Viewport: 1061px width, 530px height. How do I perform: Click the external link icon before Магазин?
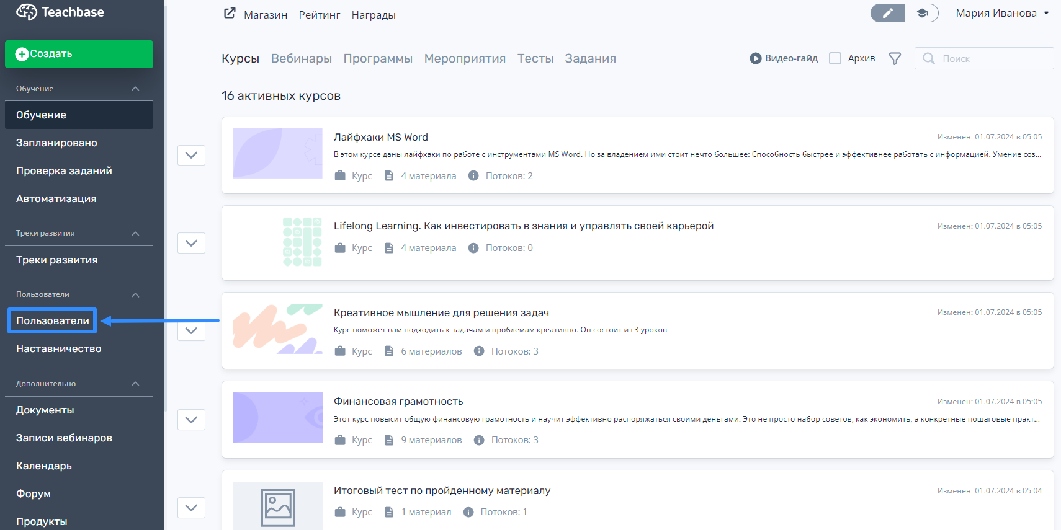(x=230, y=14)
